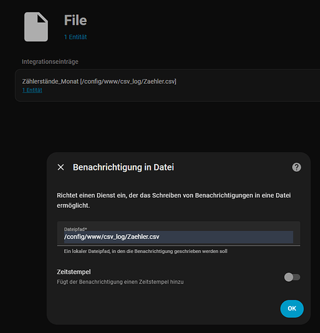The height and width of the screenshot is (333, 320).
Task: Select the Zählerstände_Monat integration entry title
Action: pyautogui.click(x=99, y=81)
